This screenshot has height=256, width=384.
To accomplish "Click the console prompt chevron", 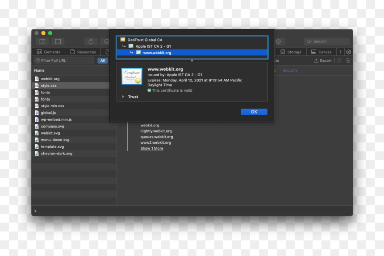I will [x=35, y=211].
